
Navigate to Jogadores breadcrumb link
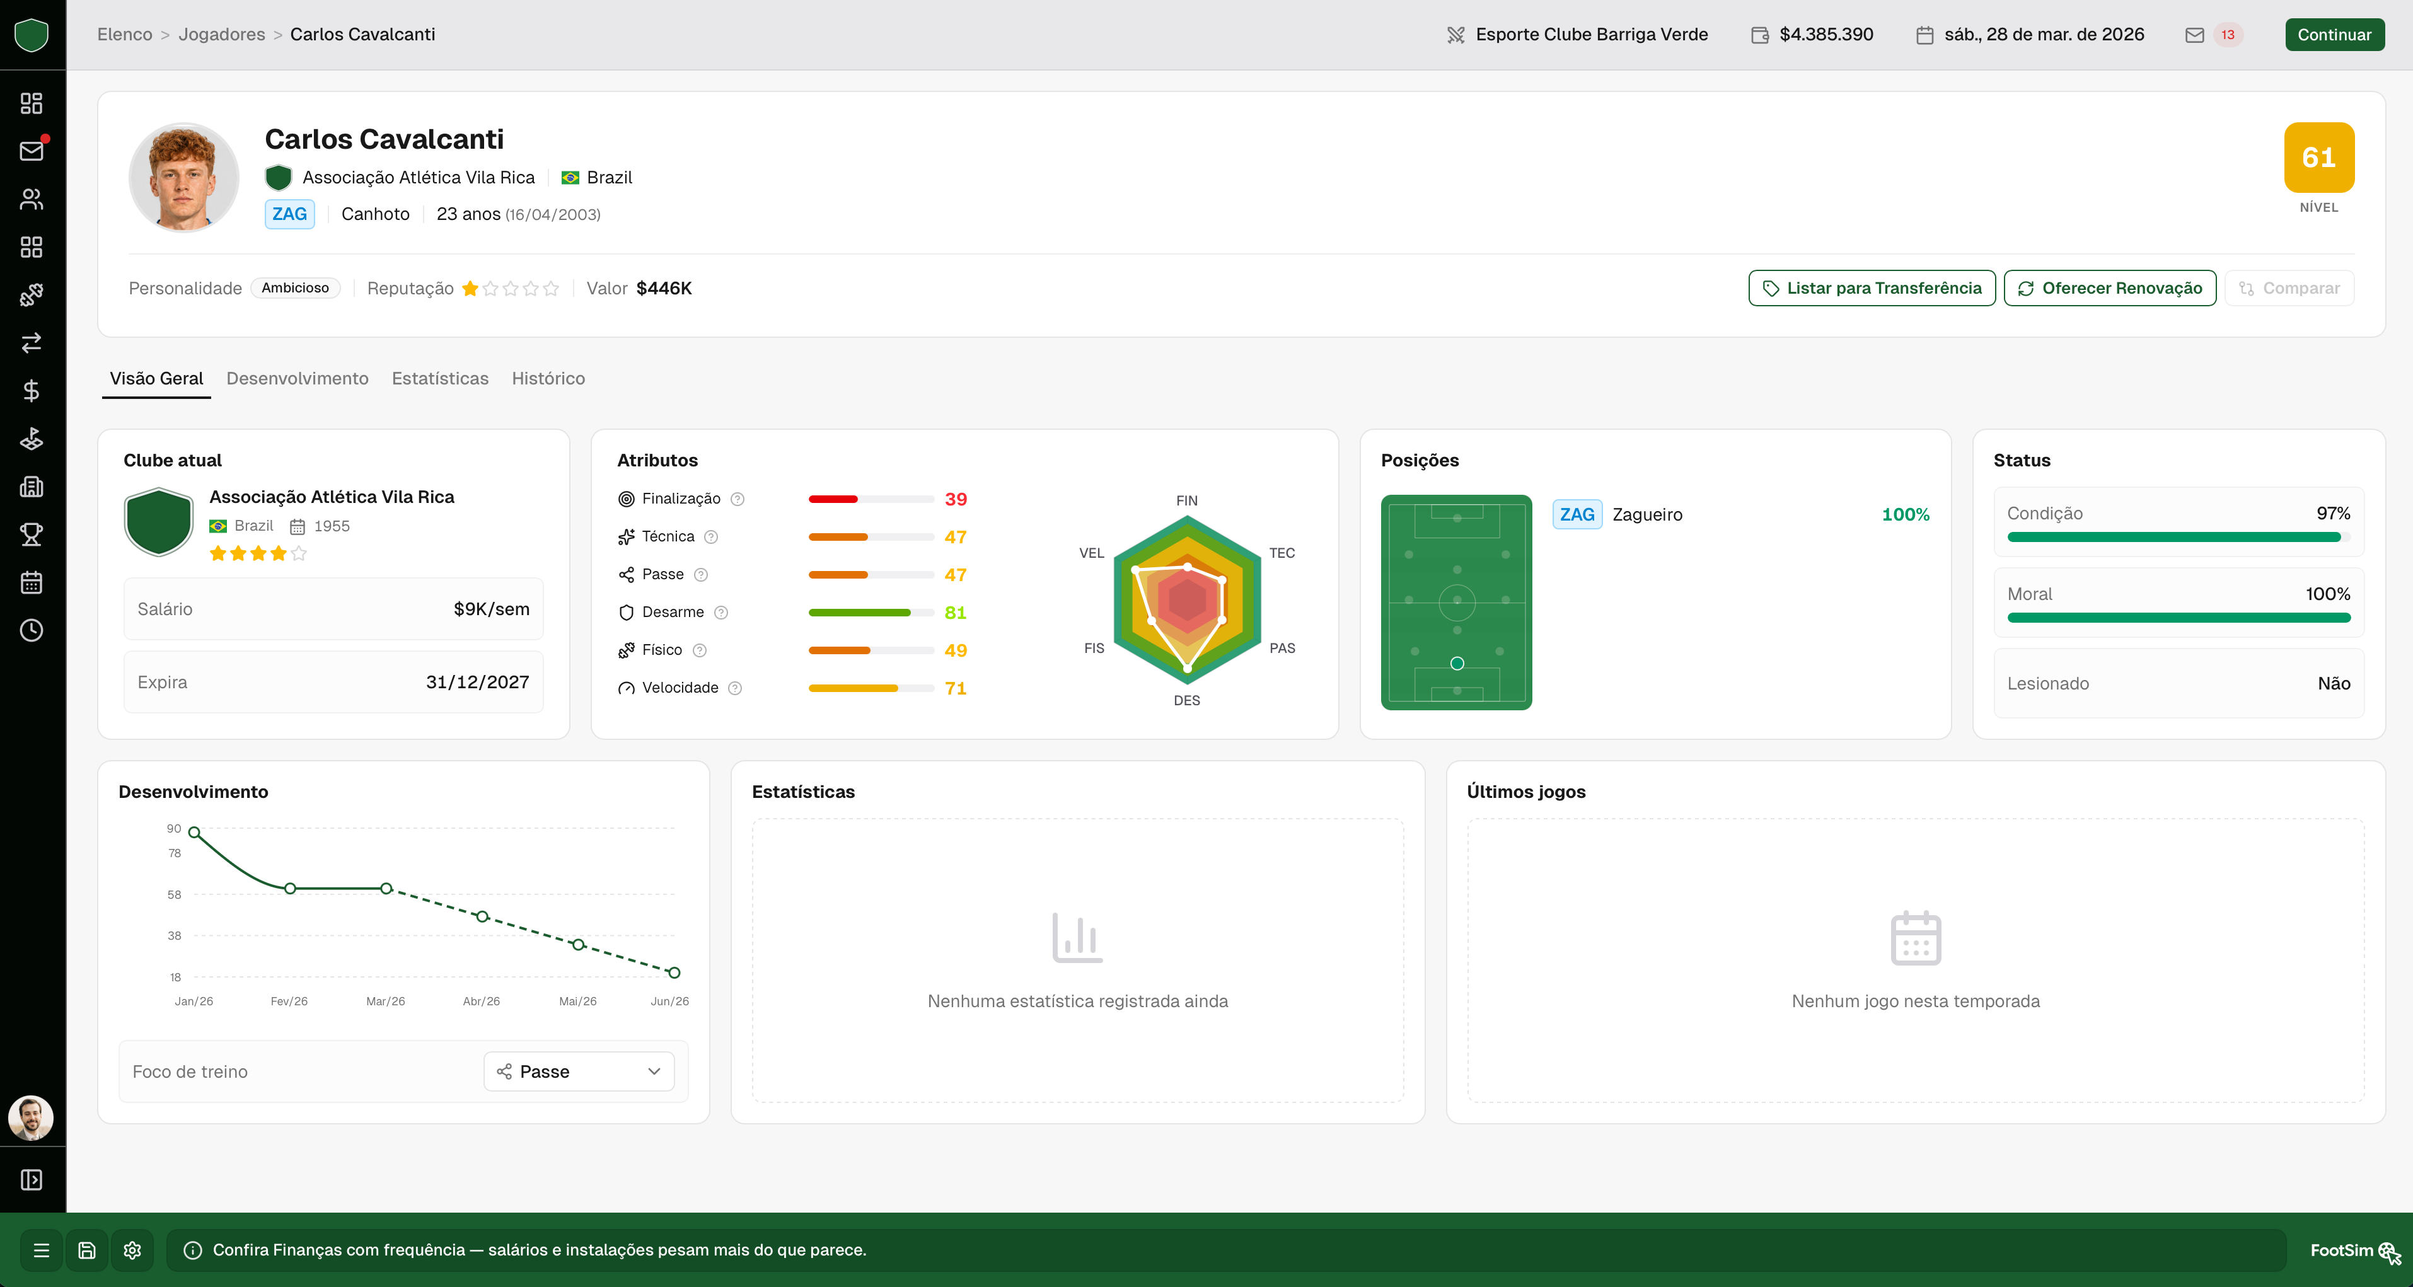pyautogui.click(x=222, y=35)
